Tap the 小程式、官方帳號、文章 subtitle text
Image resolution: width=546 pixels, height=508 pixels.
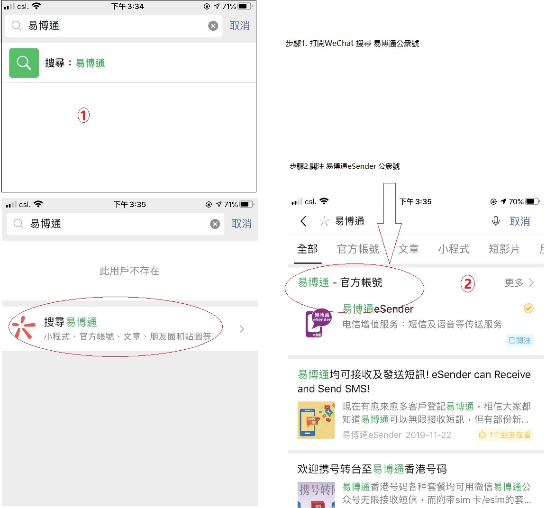(127, 337)
